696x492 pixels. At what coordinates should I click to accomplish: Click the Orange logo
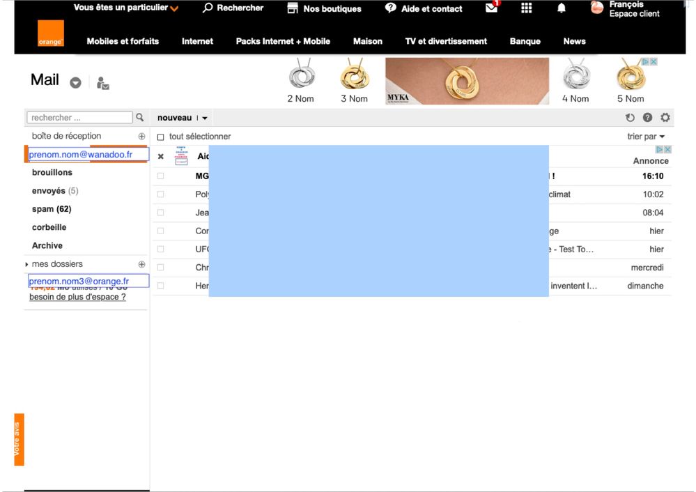point(50,33)
